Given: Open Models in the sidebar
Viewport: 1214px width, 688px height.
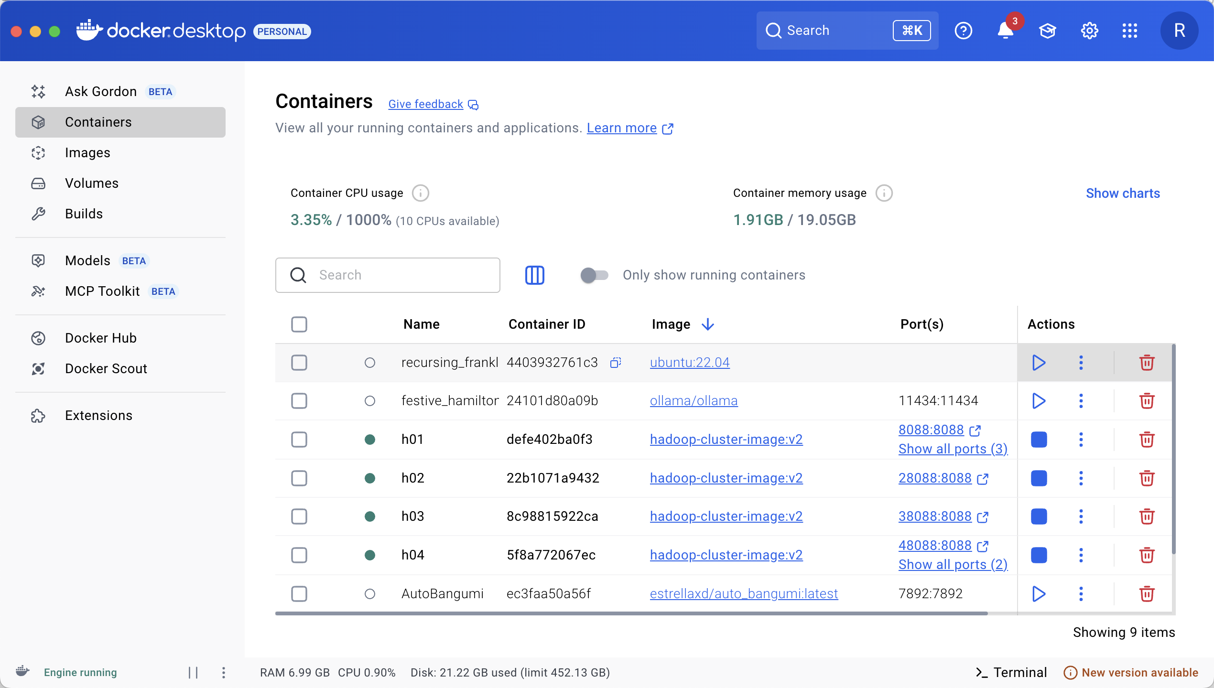Looking at the screenshot, I should [x=120, y=261].
